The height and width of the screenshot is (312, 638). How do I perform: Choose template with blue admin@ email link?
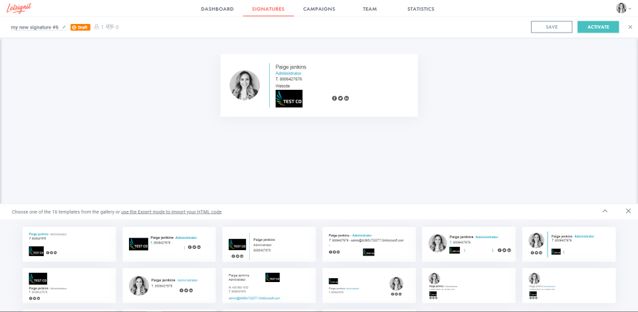click(269, 285)
